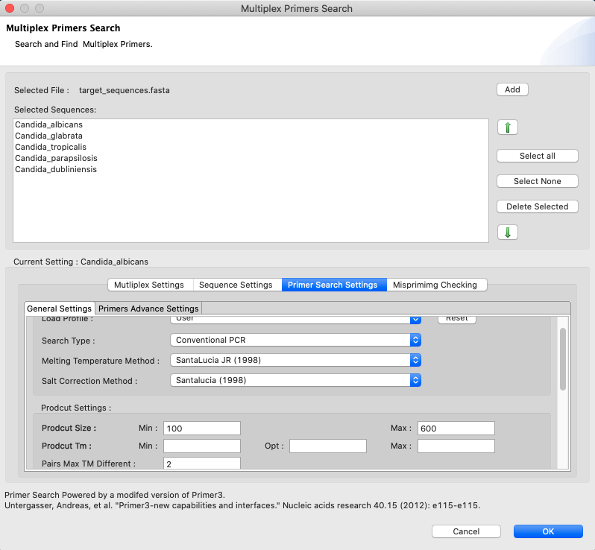Click the green move up arrow icon
The width and height of the screenshot is (595, 550).
[x=507, y=127]
